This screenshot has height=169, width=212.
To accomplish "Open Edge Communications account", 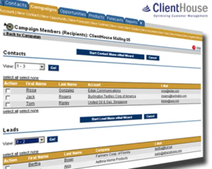I will (104, 90).
